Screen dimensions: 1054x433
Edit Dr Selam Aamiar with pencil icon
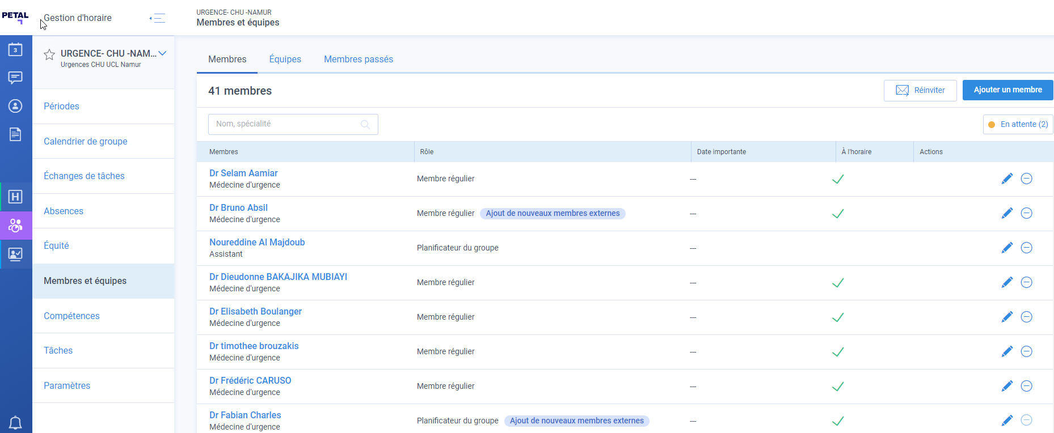click(x=1007, y=179)
